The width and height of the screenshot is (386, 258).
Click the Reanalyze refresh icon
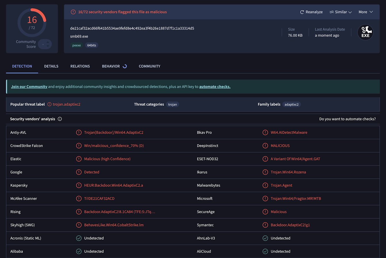[302, 12]
